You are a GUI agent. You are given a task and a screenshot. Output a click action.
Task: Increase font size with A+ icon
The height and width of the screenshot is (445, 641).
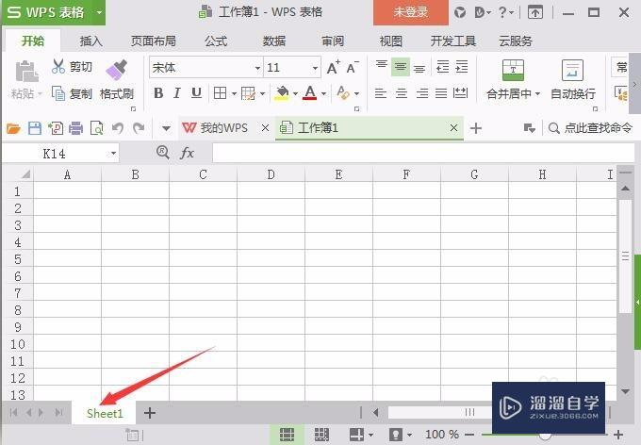pos(333,68)
